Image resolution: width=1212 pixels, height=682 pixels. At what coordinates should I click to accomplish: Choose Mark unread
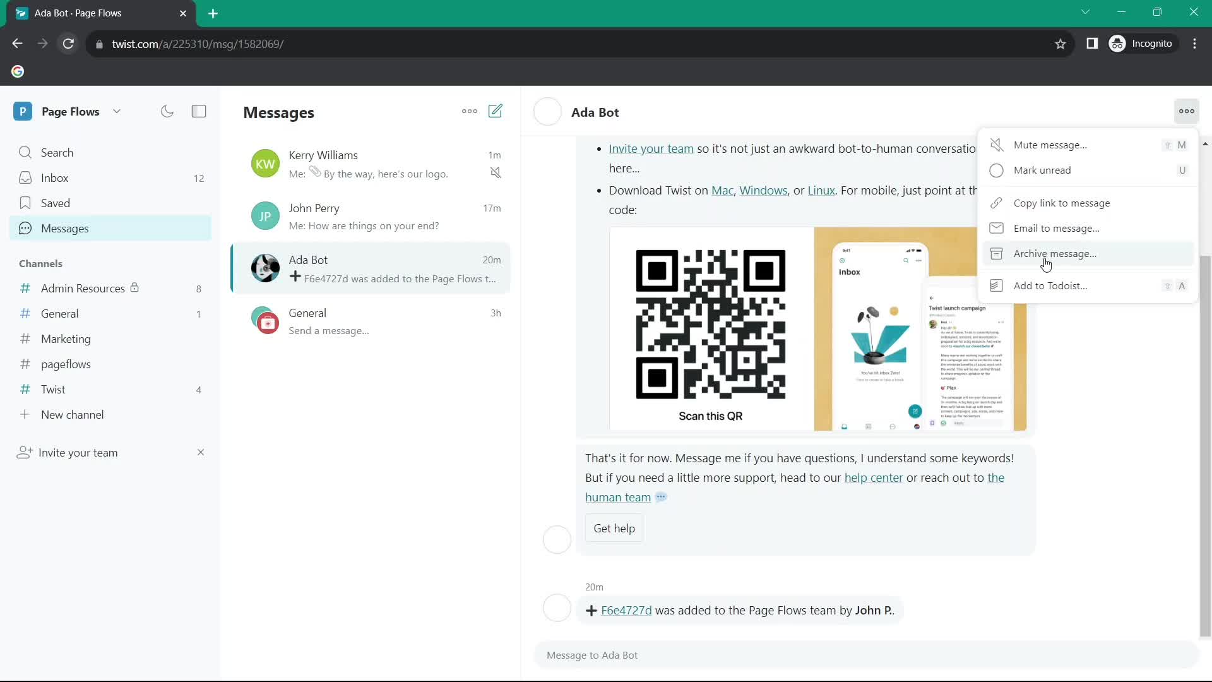click(x=1088, y=170)
